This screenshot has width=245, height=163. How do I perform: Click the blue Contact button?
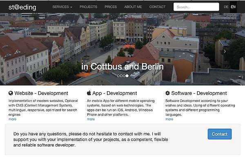pyautogui.click(x=220, y=134)
